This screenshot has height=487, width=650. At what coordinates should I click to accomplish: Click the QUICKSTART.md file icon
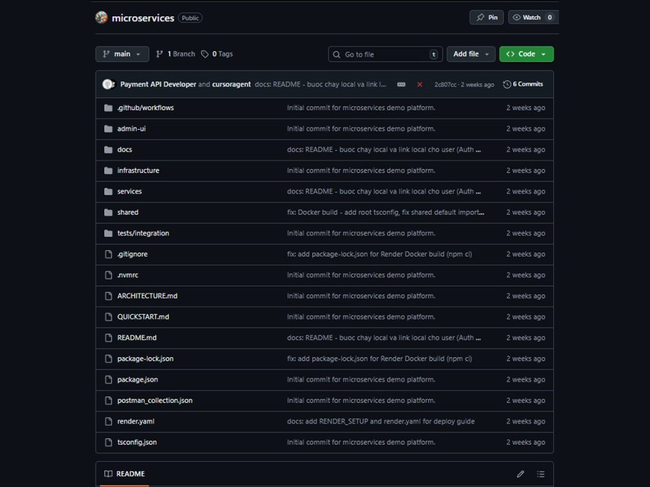108,317
